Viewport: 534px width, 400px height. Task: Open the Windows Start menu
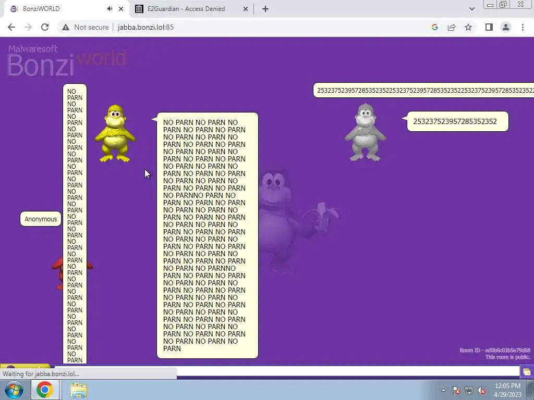point(14,390)
